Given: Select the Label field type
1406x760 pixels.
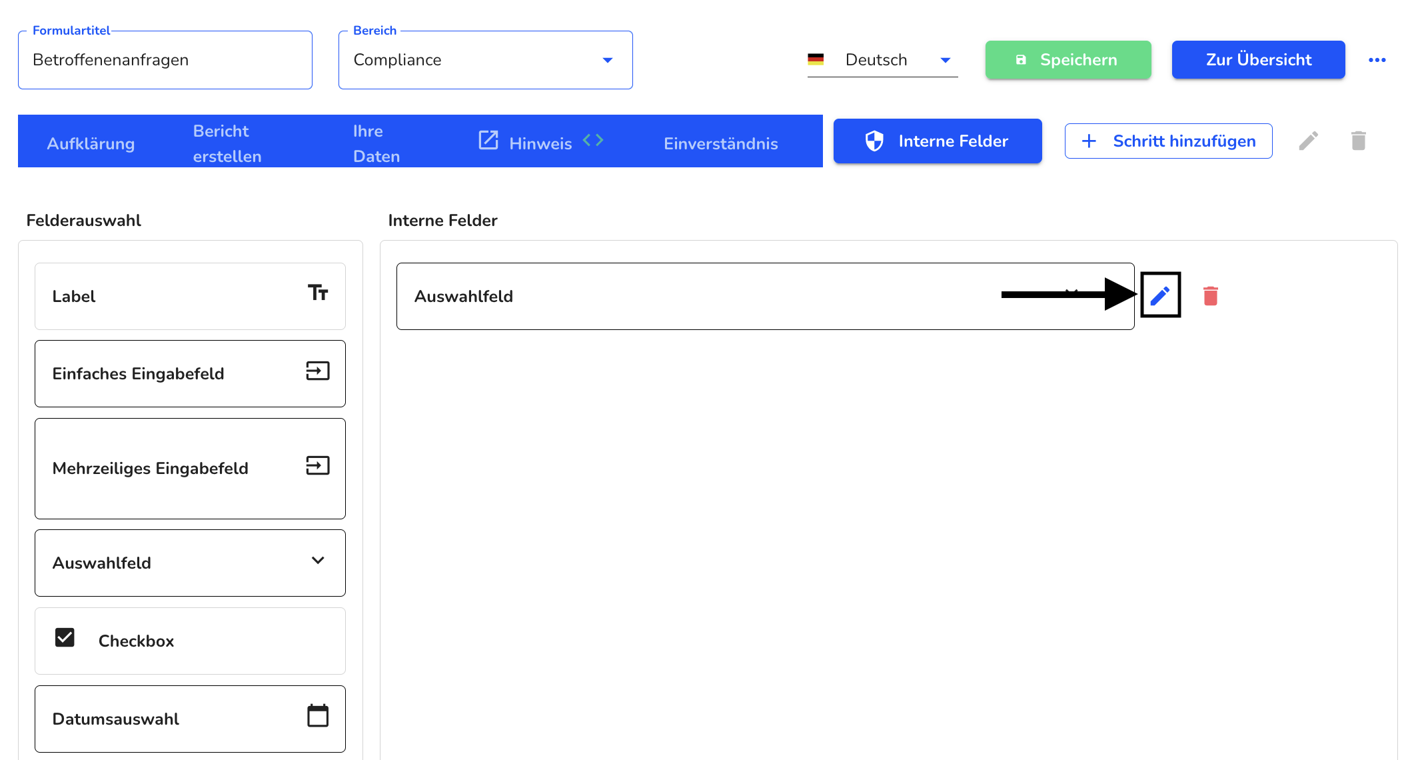Looking at the screenshot, I should pos(190,296).
